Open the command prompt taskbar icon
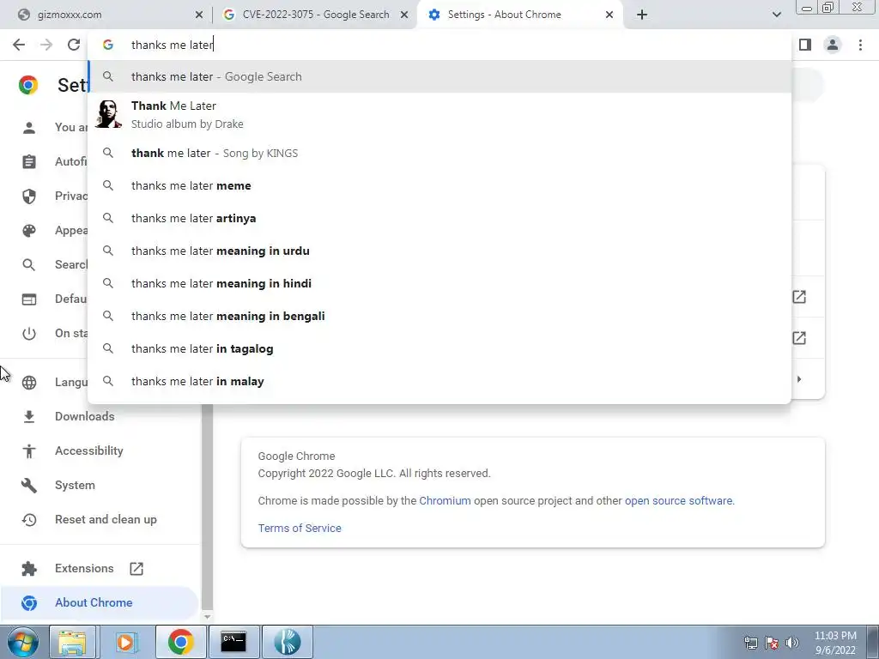Image resolution: width=879 pixels, height=659 pixels. point(233,642)
